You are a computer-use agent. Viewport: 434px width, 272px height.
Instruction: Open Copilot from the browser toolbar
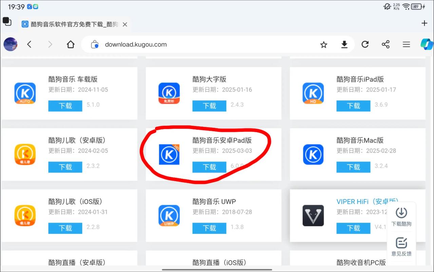(x=427, y=44)
